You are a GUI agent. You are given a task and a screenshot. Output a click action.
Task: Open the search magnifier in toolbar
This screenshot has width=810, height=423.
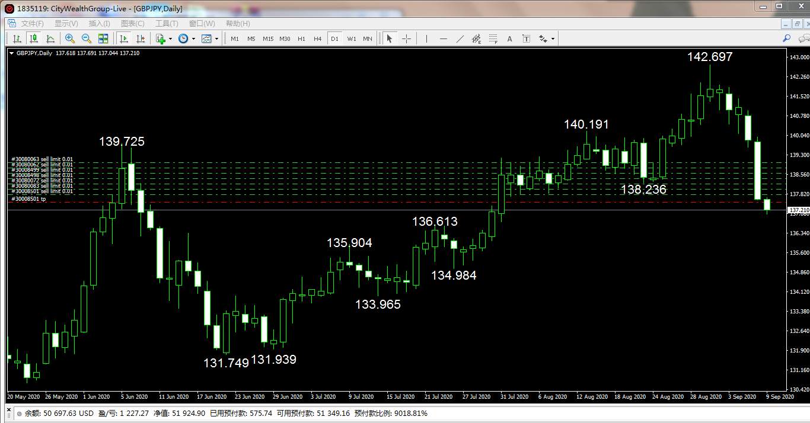coord(787,38)
